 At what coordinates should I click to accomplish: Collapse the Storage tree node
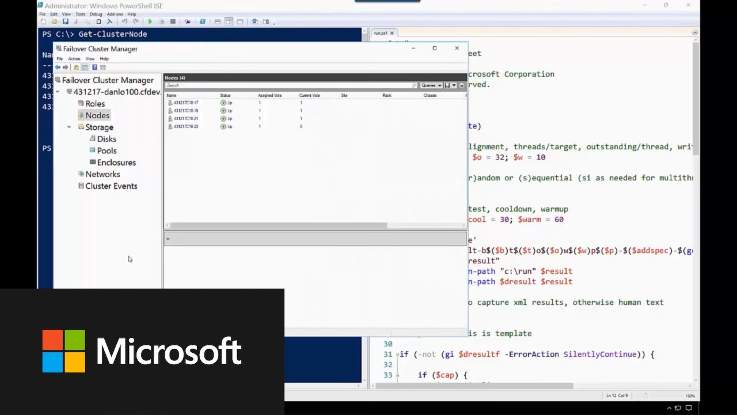coord(69,127)
